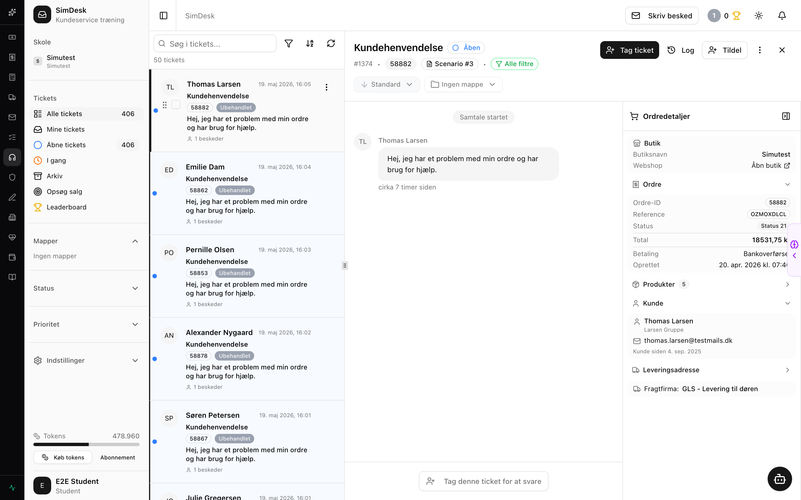Click the Alle filtre badge
801x500 pixels.
[514, 64]
